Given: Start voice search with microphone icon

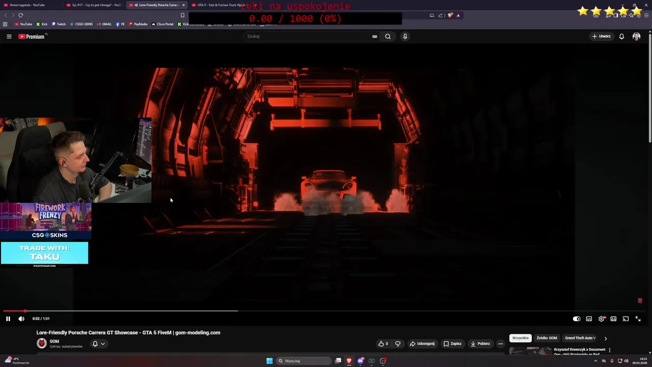Looking at the screenshot, I should pyautogui.click(x=405, y=36).
